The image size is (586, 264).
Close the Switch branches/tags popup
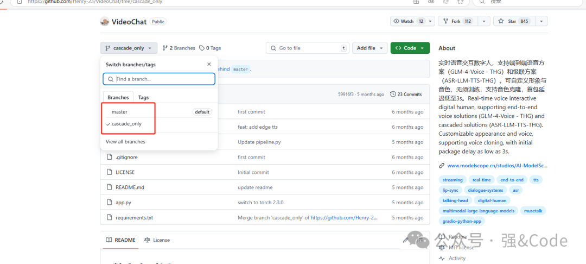pos(209,64)
